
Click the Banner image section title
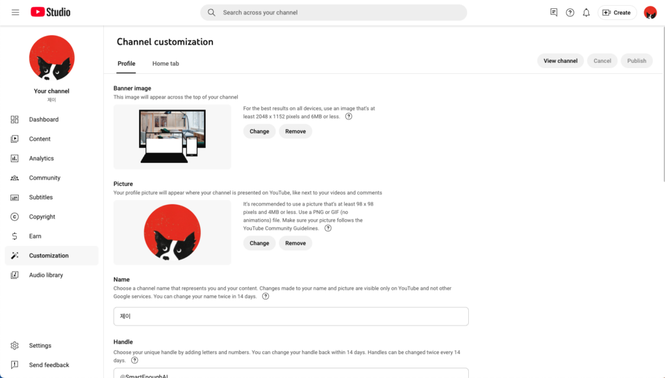click(x=132, y=88)
